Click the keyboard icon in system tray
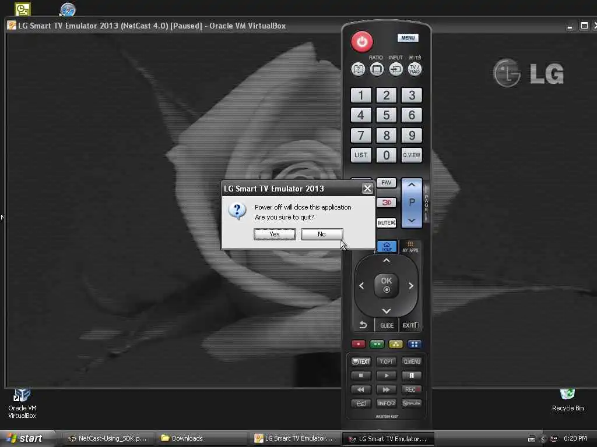 pos(532,439)
